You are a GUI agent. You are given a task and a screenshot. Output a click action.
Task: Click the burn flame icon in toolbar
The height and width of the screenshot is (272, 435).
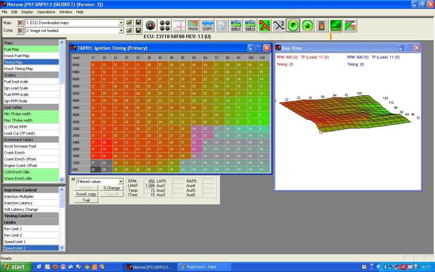click(322, 25)
